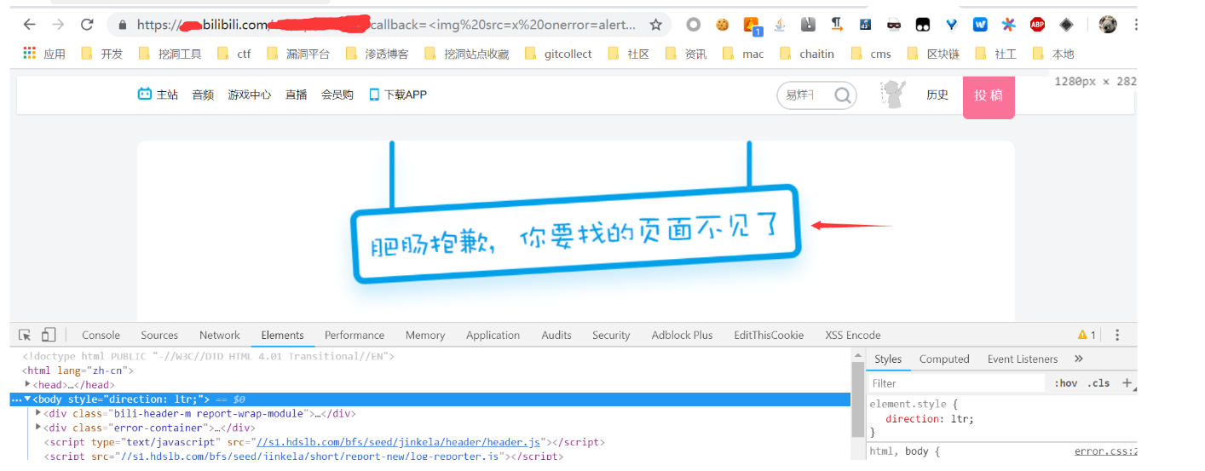
Task: Open the 挖洞工具 bookmarks folder
Action: (x=170, y=54)
